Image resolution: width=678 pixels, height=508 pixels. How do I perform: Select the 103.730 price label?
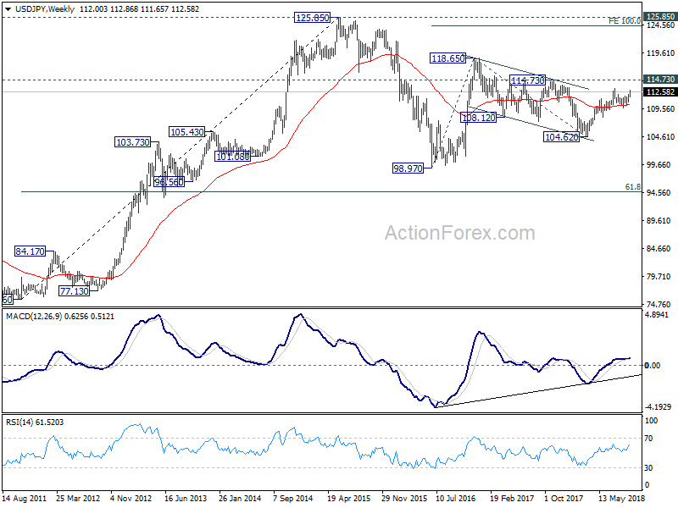[x=133, y=142]
